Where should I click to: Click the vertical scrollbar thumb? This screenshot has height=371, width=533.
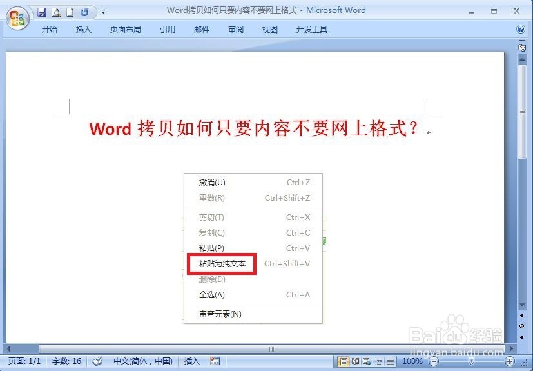point(522,112)
